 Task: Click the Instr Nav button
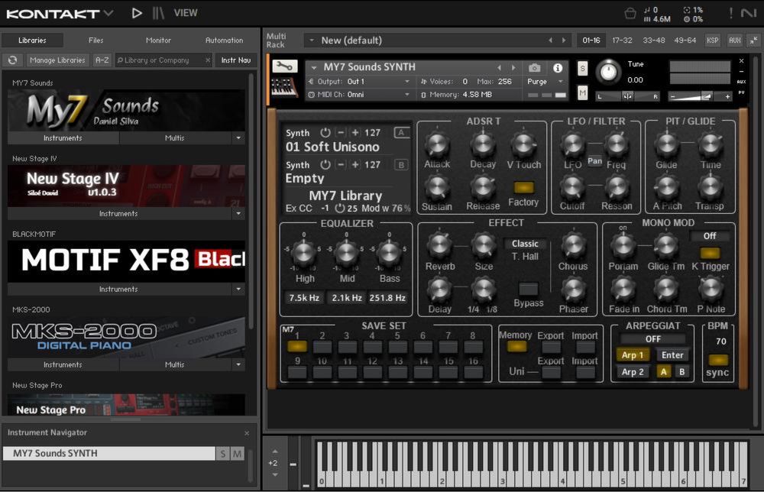(x=236, y=60)
